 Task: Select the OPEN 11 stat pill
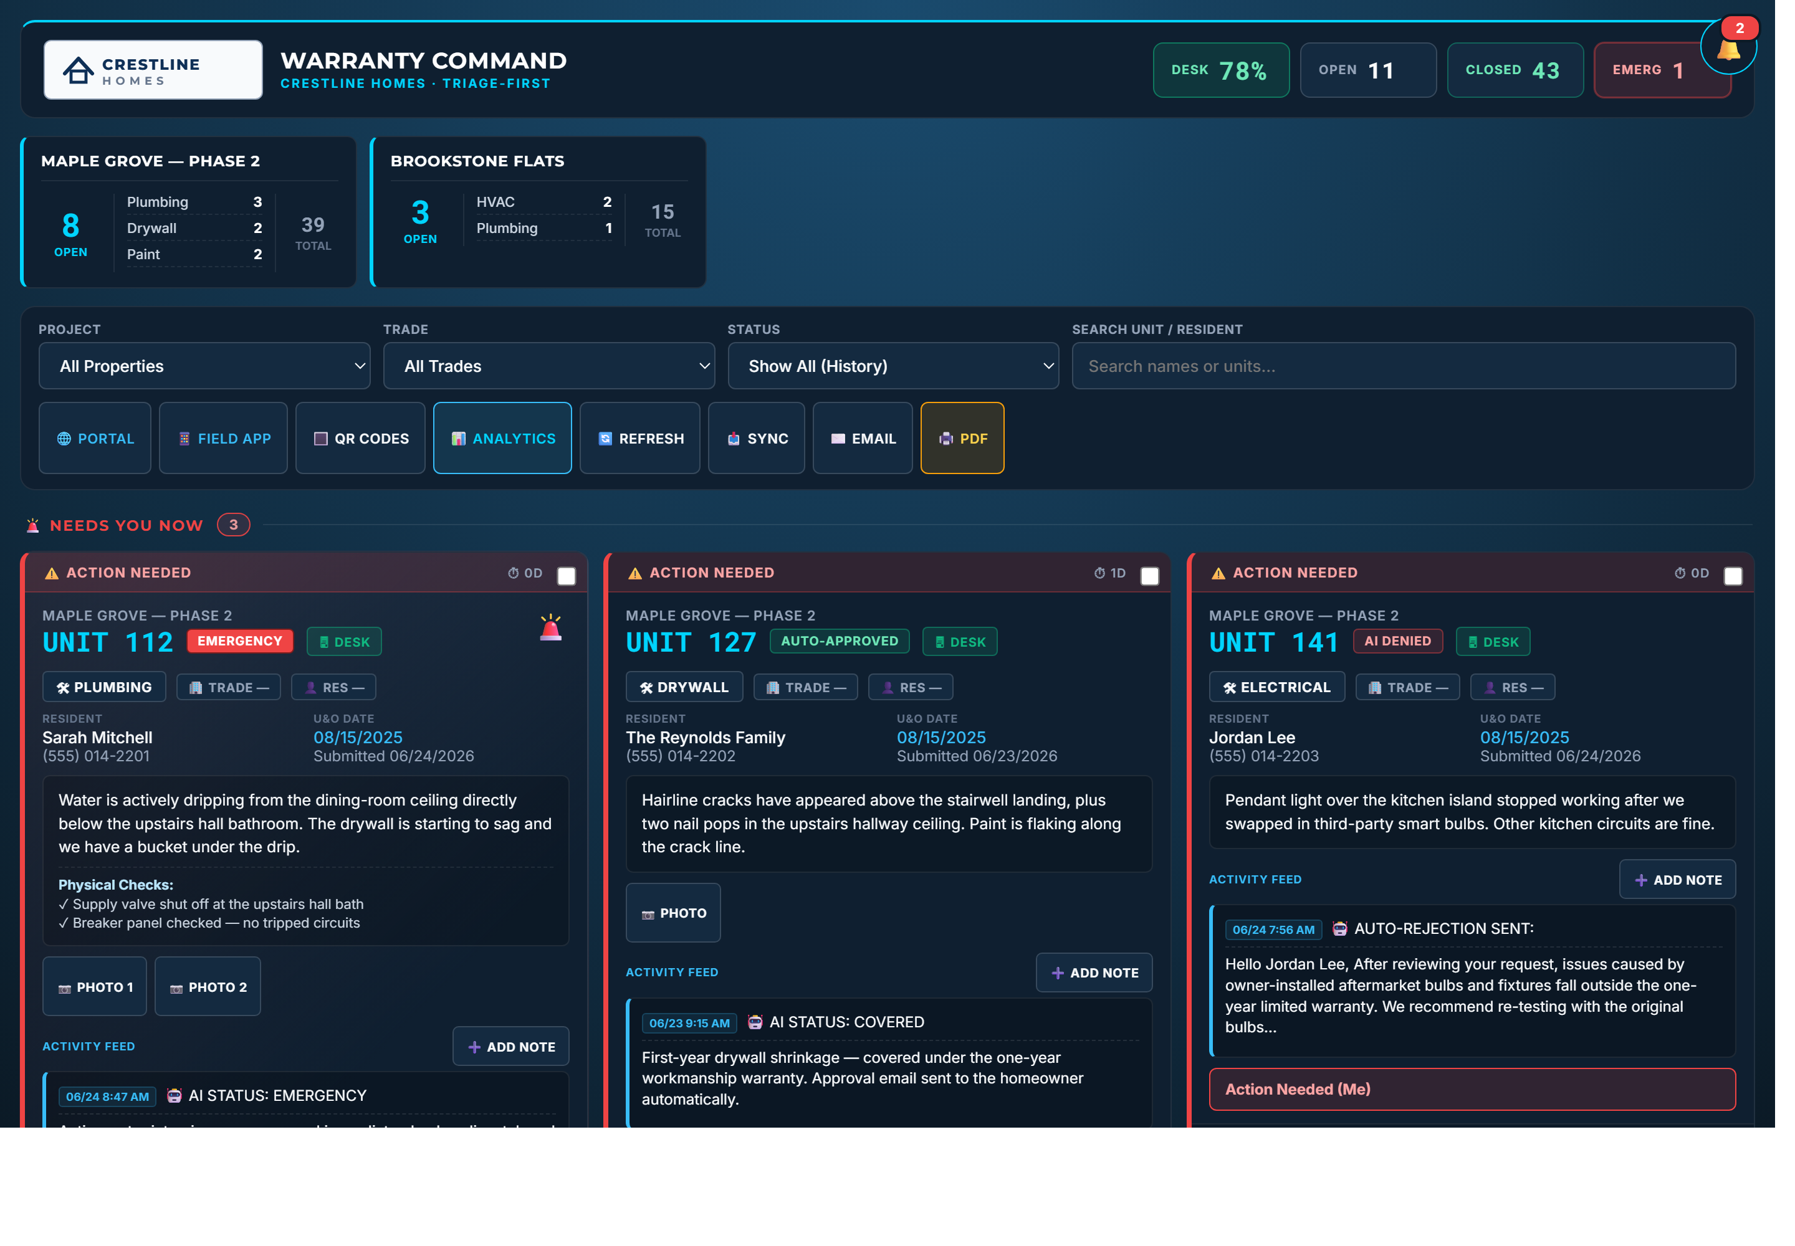pos(1367,70)
